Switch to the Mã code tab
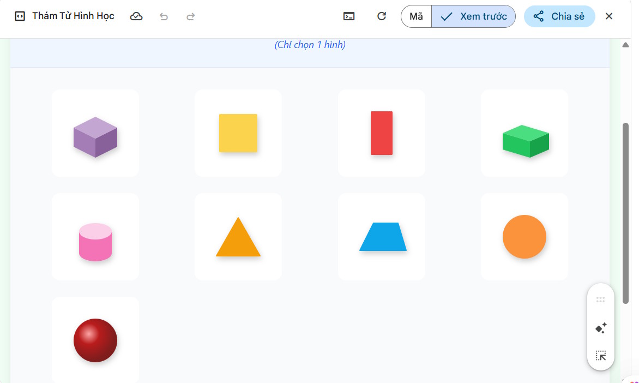The image size is (639, 383). [416, 16]
